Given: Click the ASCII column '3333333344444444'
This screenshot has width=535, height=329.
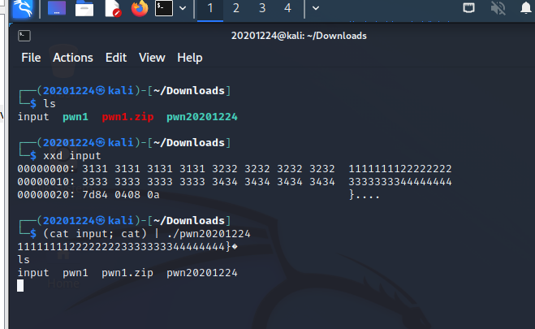Looking at the screenshot, I should click(400, 182).
